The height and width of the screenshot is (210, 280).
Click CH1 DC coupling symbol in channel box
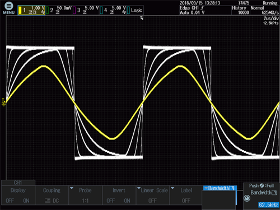tap(31, 12)
